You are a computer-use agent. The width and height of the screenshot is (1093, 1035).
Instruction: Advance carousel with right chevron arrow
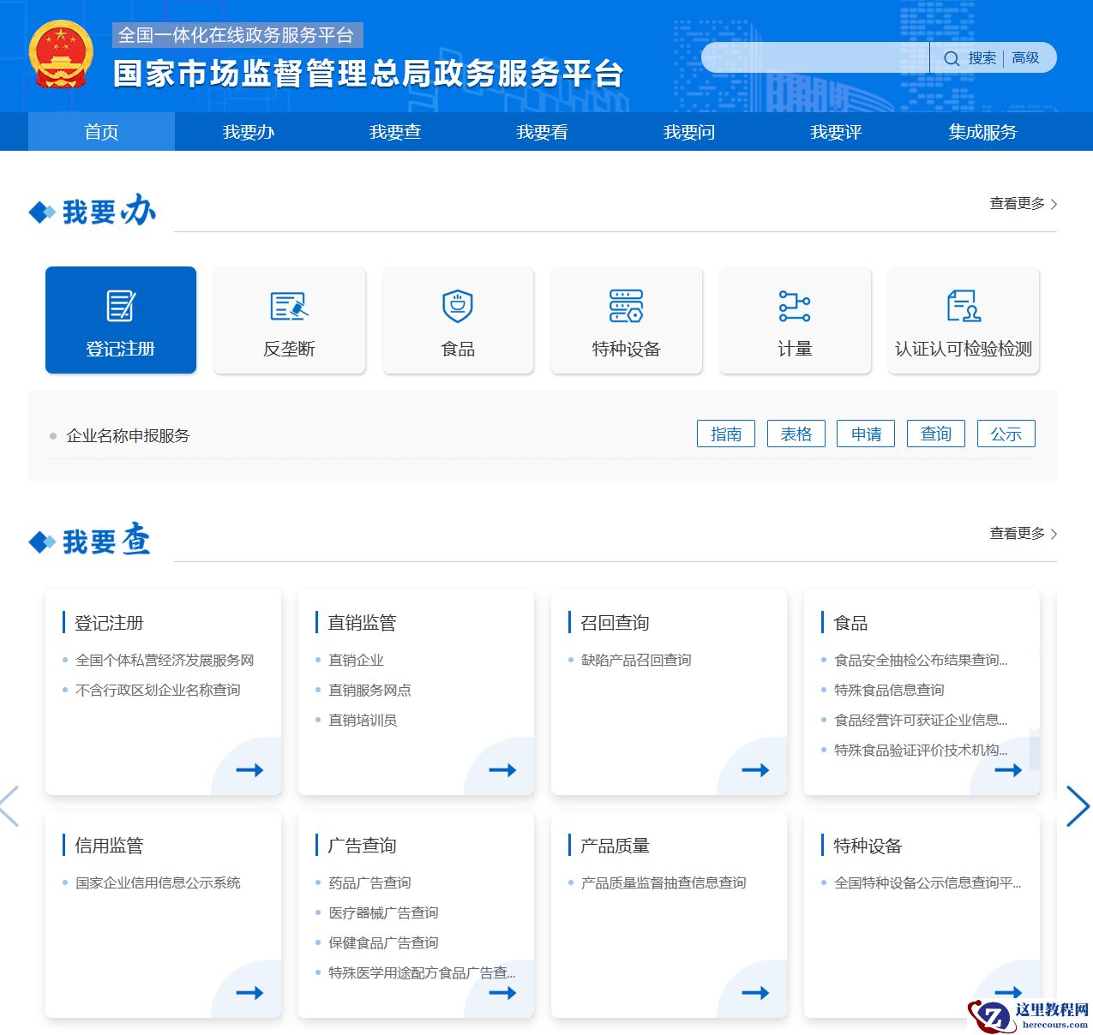[x=1078, y=806]
